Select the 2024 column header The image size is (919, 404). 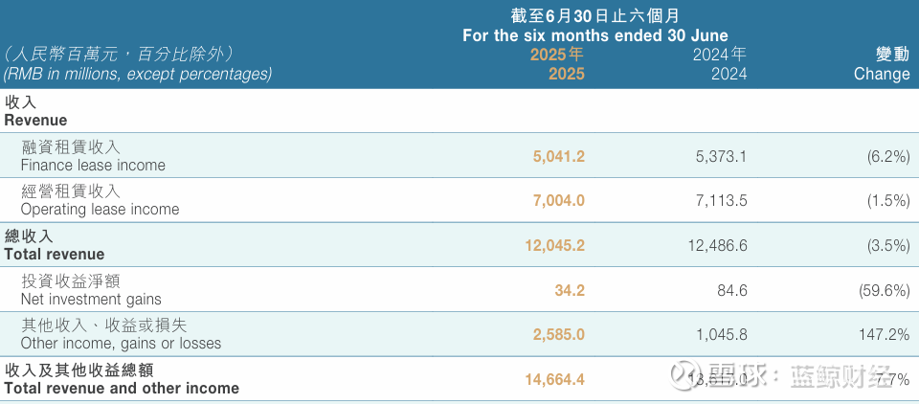pyautogui.click(x=720, y=64)
